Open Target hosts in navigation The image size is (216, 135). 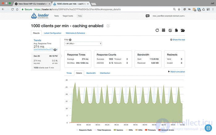coord(68,16)
